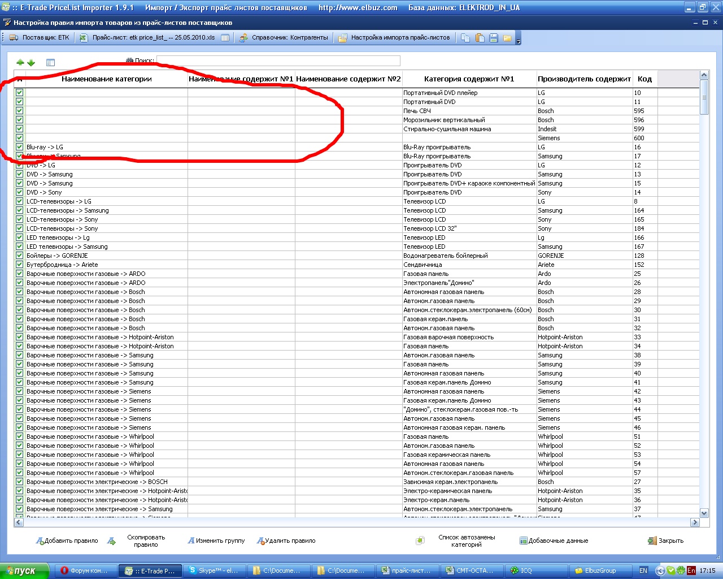Select Проигрыватель DVD+ караоке компонентный cell
Screen dimensions: 723x579
click(x=469, y=183)
